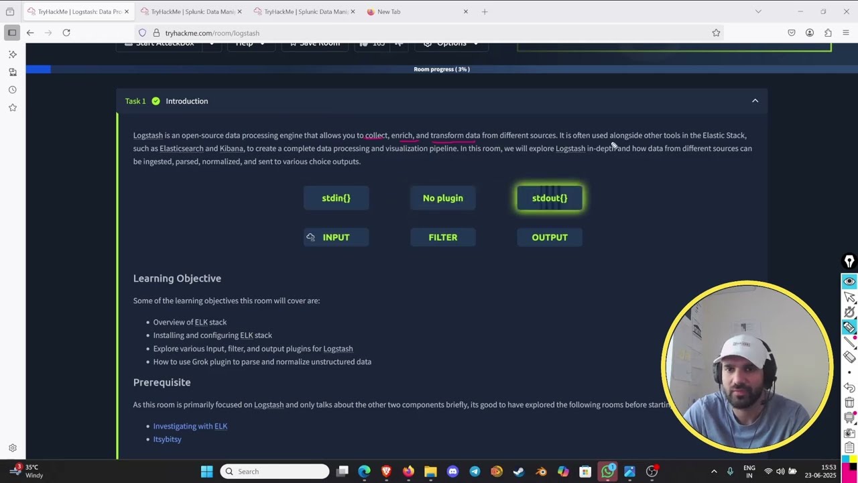The height and width of the screenshot is (483, 858).
Task: Toggle the eye visibility icon in annotation toolbar
Action: coord(849,281)
